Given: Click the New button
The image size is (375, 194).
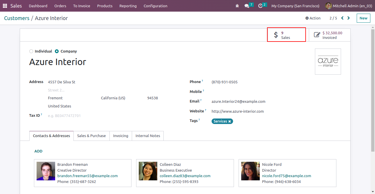Looking at the screenshot, I should click(x=363, y=18).
